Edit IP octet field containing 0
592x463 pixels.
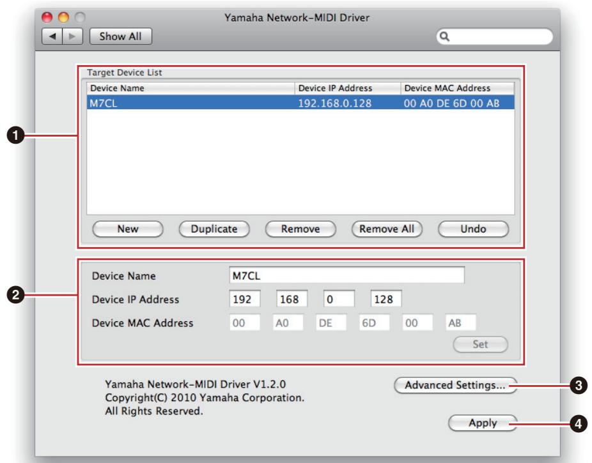(x=339, y=299)
